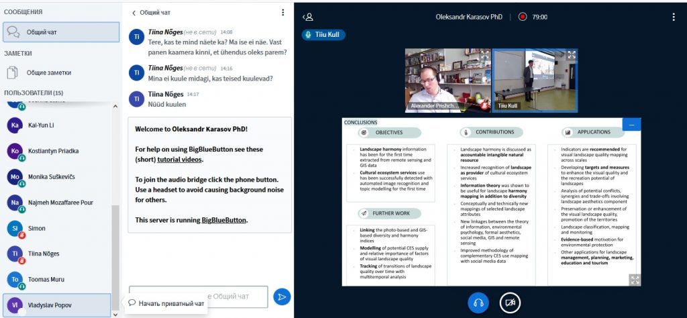Click Tiiu Kull talking indicator
687x318 pixels.
pos(323,34)
